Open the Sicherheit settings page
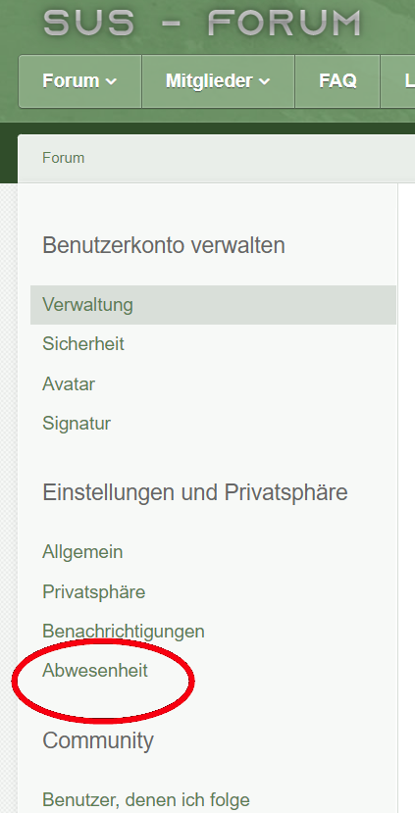Image resolution: width=415 pixels, height=813 pixels. point(83,344)
